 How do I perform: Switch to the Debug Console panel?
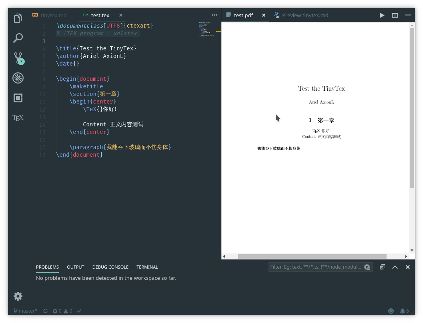110,267
